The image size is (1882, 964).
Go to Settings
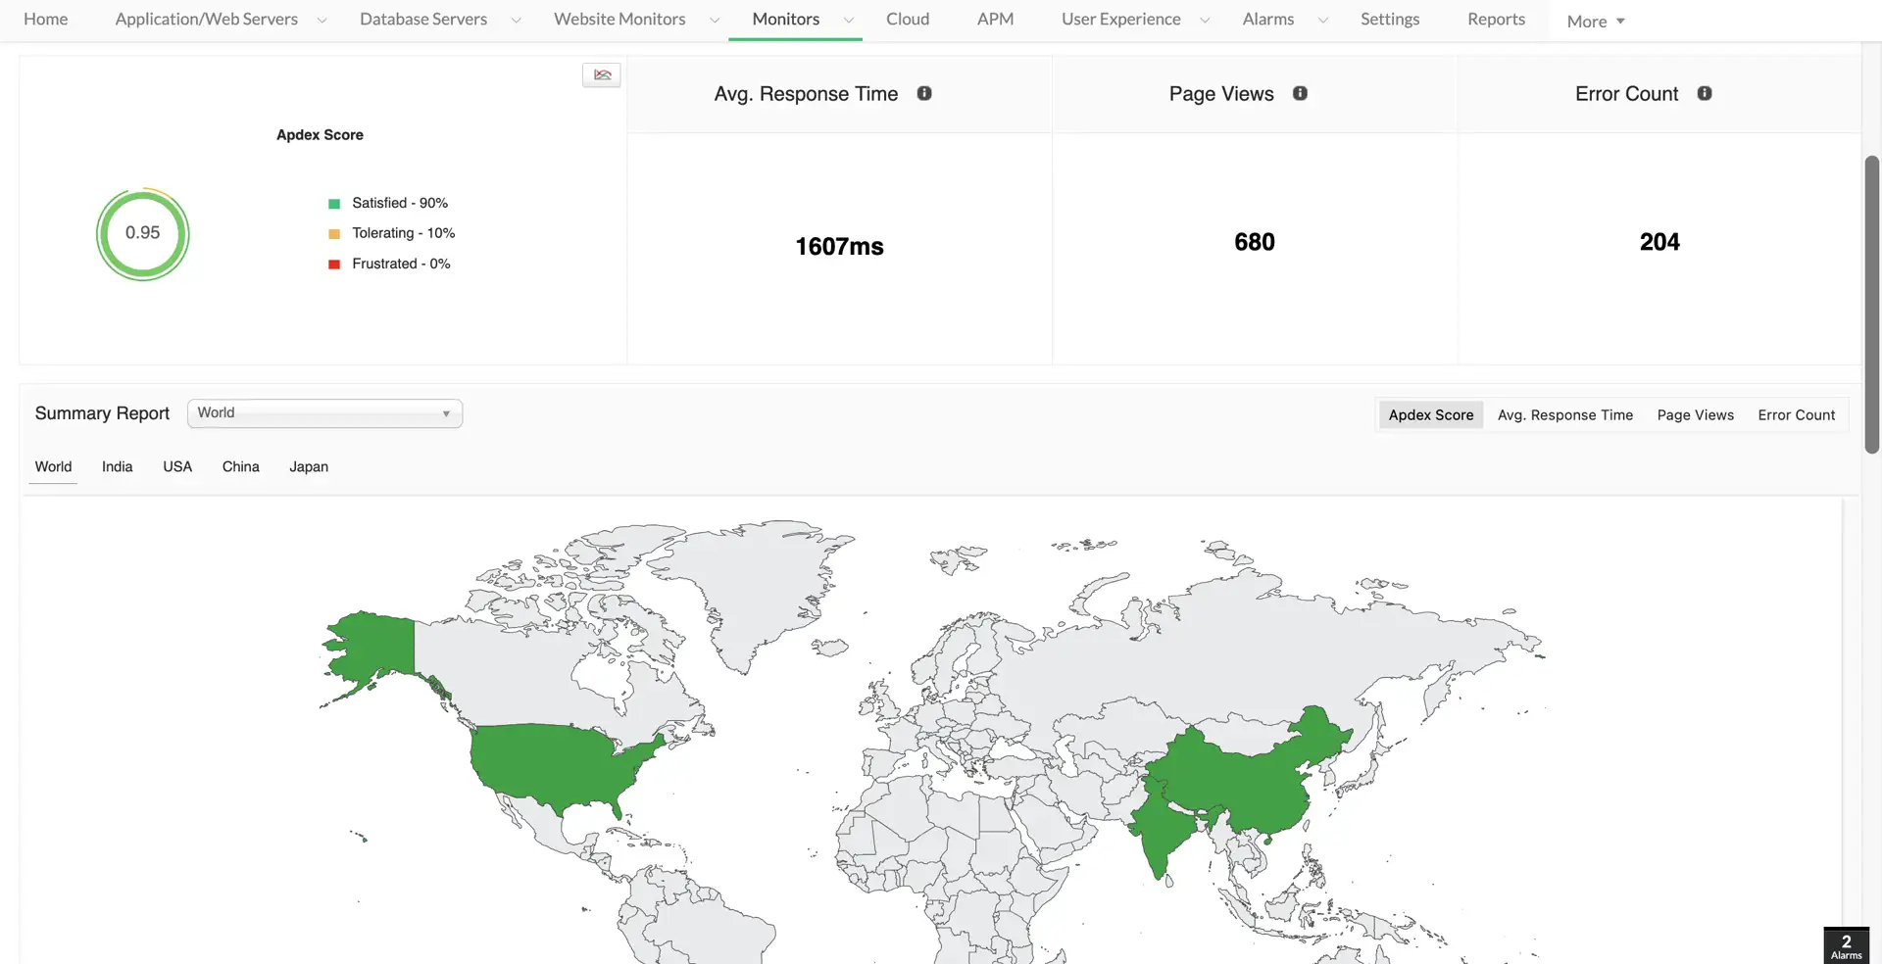pos(1390,20)
